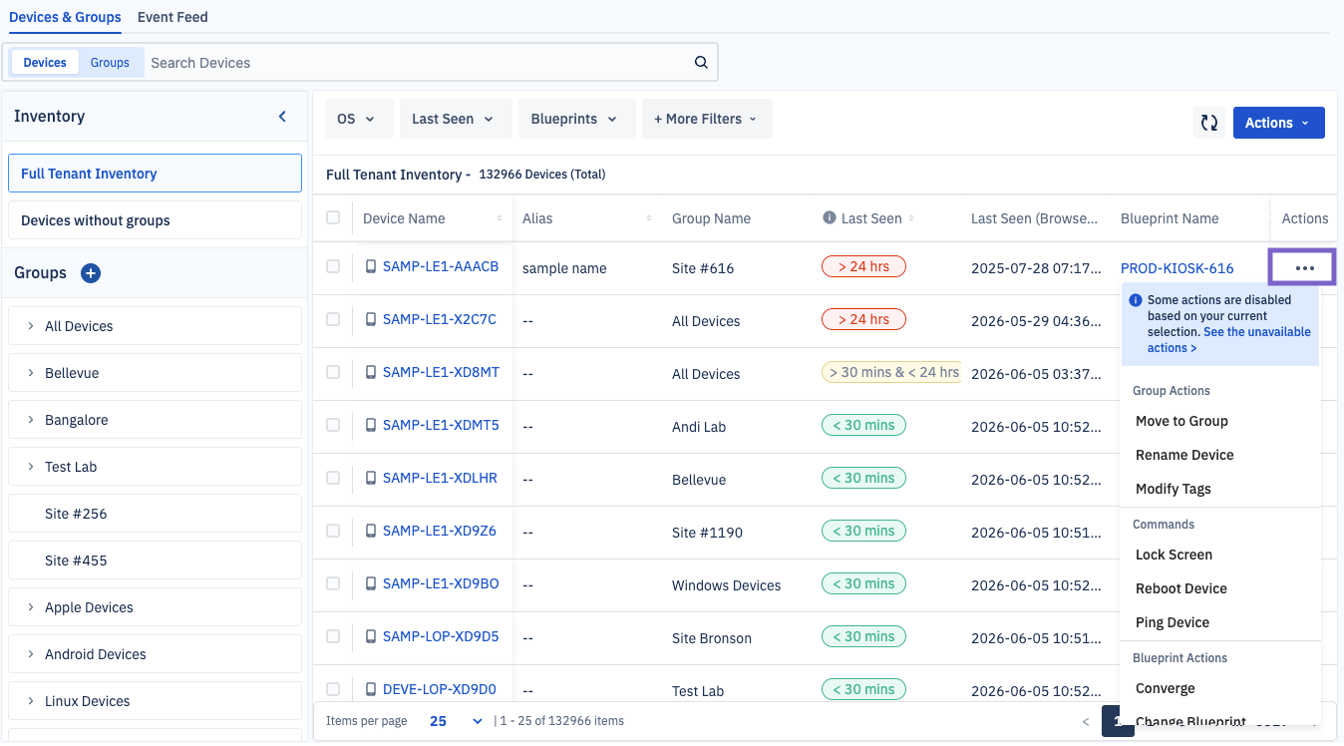Toggle the select-all header checkbox
The image size is (1344, 746).
333,217
